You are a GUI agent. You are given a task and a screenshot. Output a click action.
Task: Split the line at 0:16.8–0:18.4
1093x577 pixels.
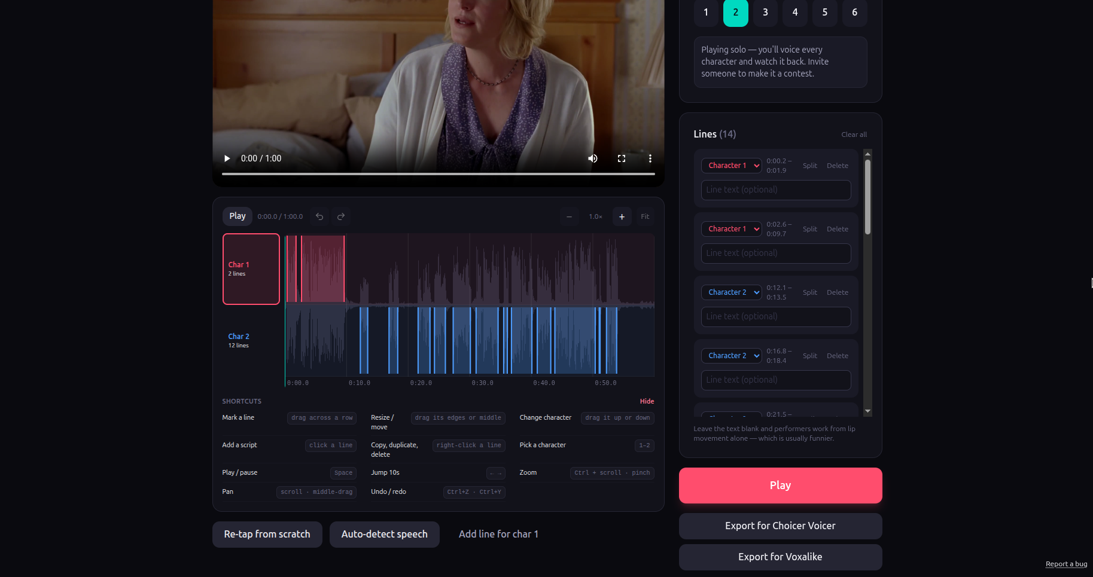810,356
